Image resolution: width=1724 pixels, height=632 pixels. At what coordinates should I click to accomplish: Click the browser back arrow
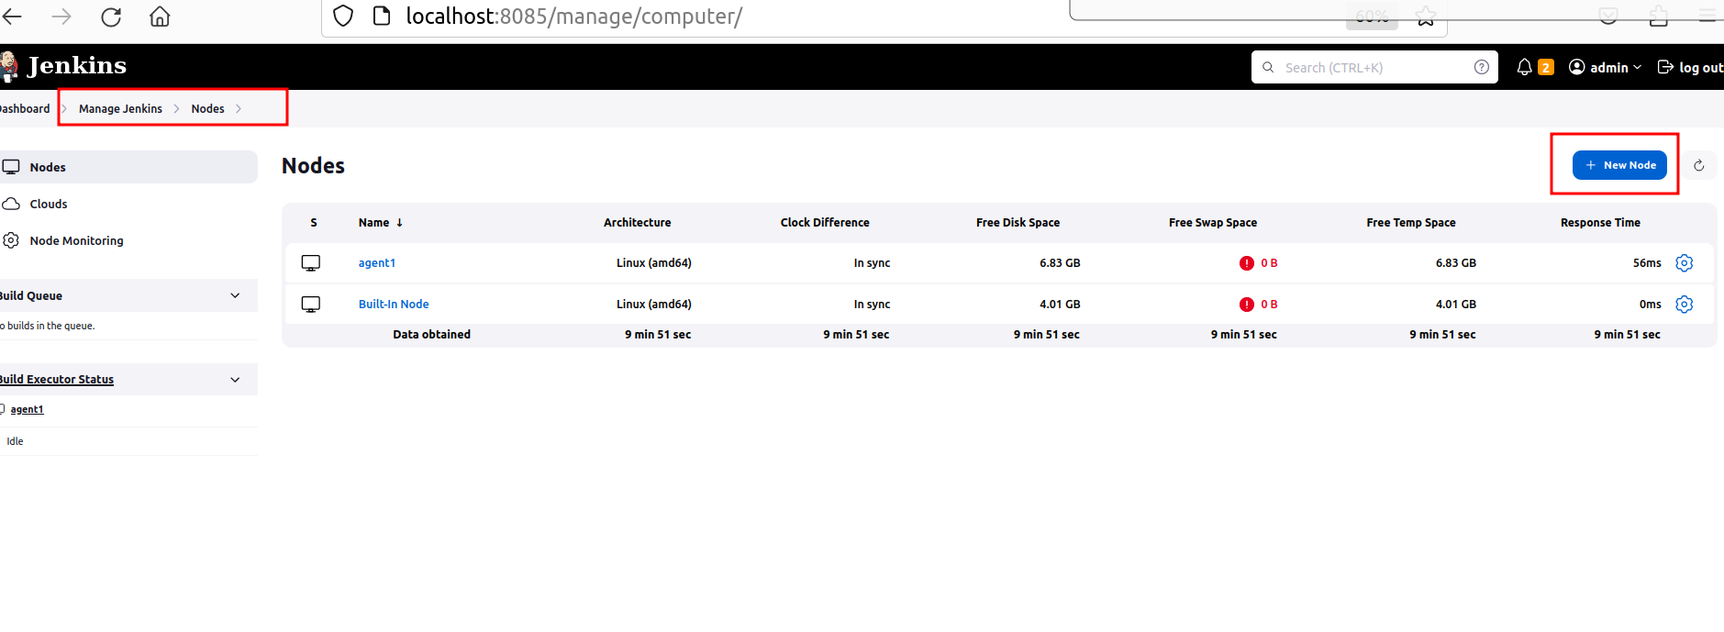[x=11, y=17]
